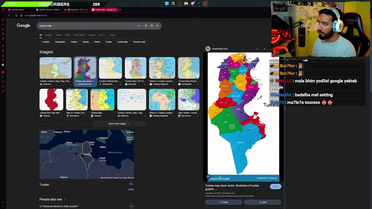Select the Forums search tab
The width and height of the screenshot is (372, 209).
92,35
